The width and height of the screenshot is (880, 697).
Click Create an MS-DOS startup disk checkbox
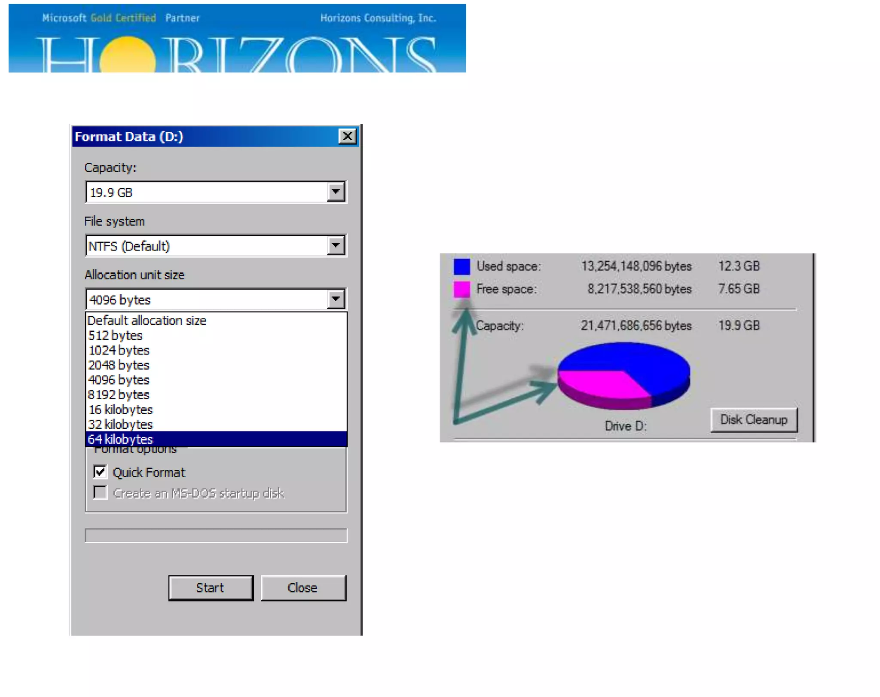pos(100,492)
